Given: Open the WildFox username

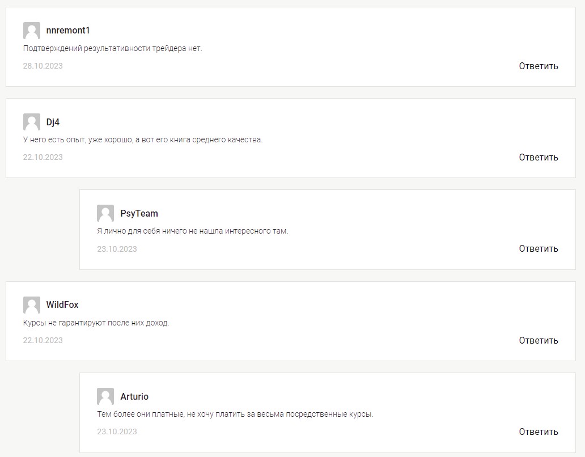Looking at the screenshot, I should tap(62, 305).
